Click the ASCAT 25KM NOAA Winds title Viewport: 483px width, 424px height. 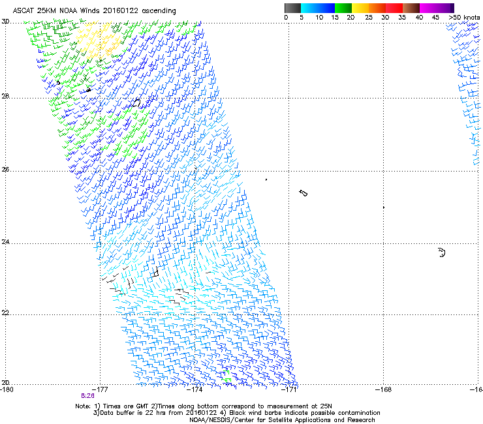94,10
